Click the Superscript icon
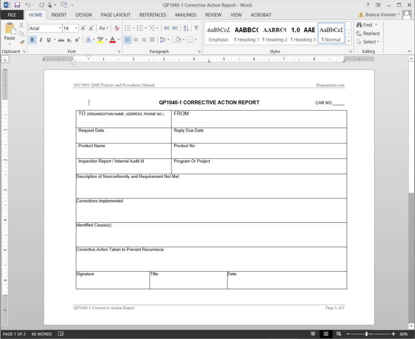This screenshot has width=415, height=339. coord(77,40)
